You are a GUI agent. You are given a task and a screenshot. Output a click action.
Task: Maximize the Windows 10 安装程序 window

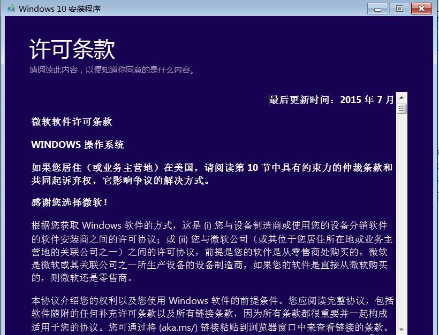399,9
